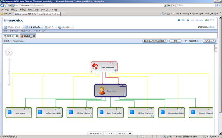222x138 pixels.
Task: Open the お気に入り(A) menu
Action: [33, 10]
